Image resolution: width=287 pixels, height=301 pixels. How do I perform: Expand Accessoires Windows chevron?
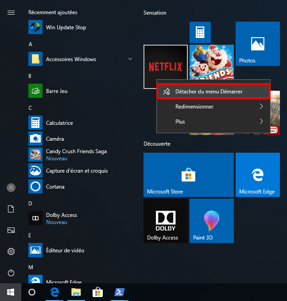130,59
